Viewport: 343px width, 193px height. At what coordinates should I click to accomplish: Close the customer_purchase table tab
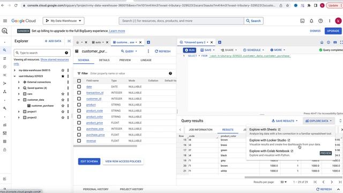click(x=140, y=42)
